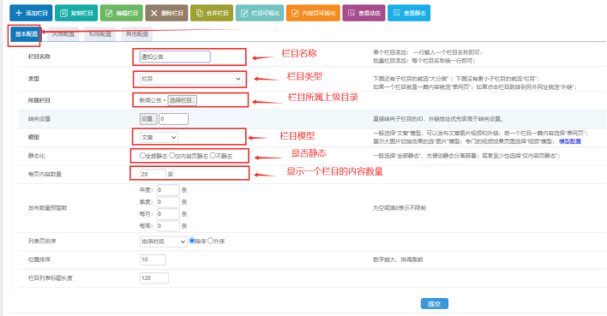Viewport: 607px width, 316px height.
Task: Choose 升序 for list page sorting
Action: (210, 241)
